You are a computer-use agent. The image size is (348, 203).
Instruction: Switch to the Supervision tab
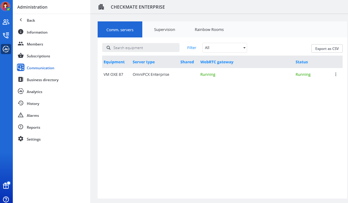coord(164,30)
